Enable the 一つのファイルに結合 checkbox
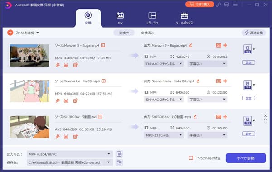Viewport: 272px width, 172px height. click(x=191, y=158)
